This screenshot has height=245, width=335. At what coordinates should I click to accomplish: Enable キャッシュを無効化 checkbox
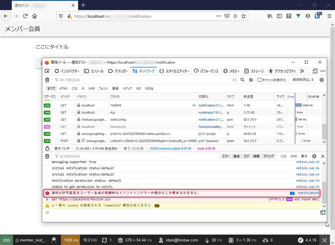coord(260,80)
